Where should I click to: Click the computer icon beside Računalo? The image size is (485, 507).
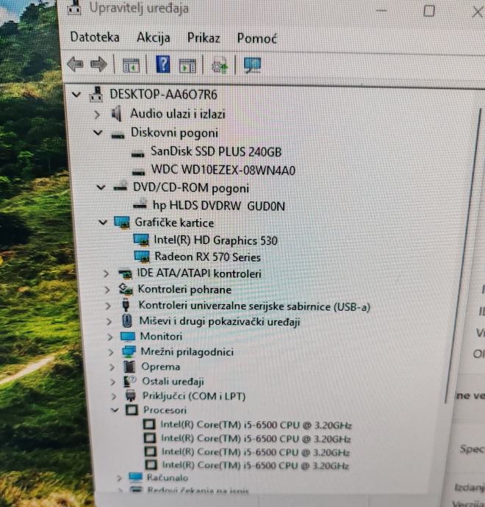[x=135, y=477]
